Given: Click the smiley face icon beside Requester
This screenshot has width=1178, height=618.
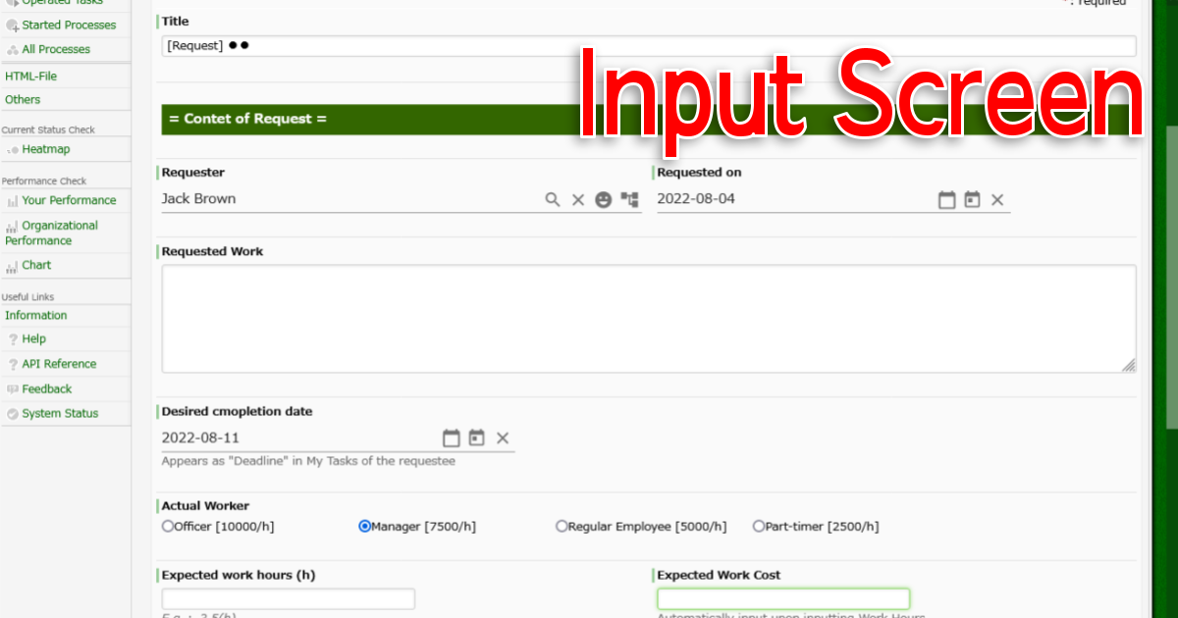Looking at the screenshot, I should (604, 200).
